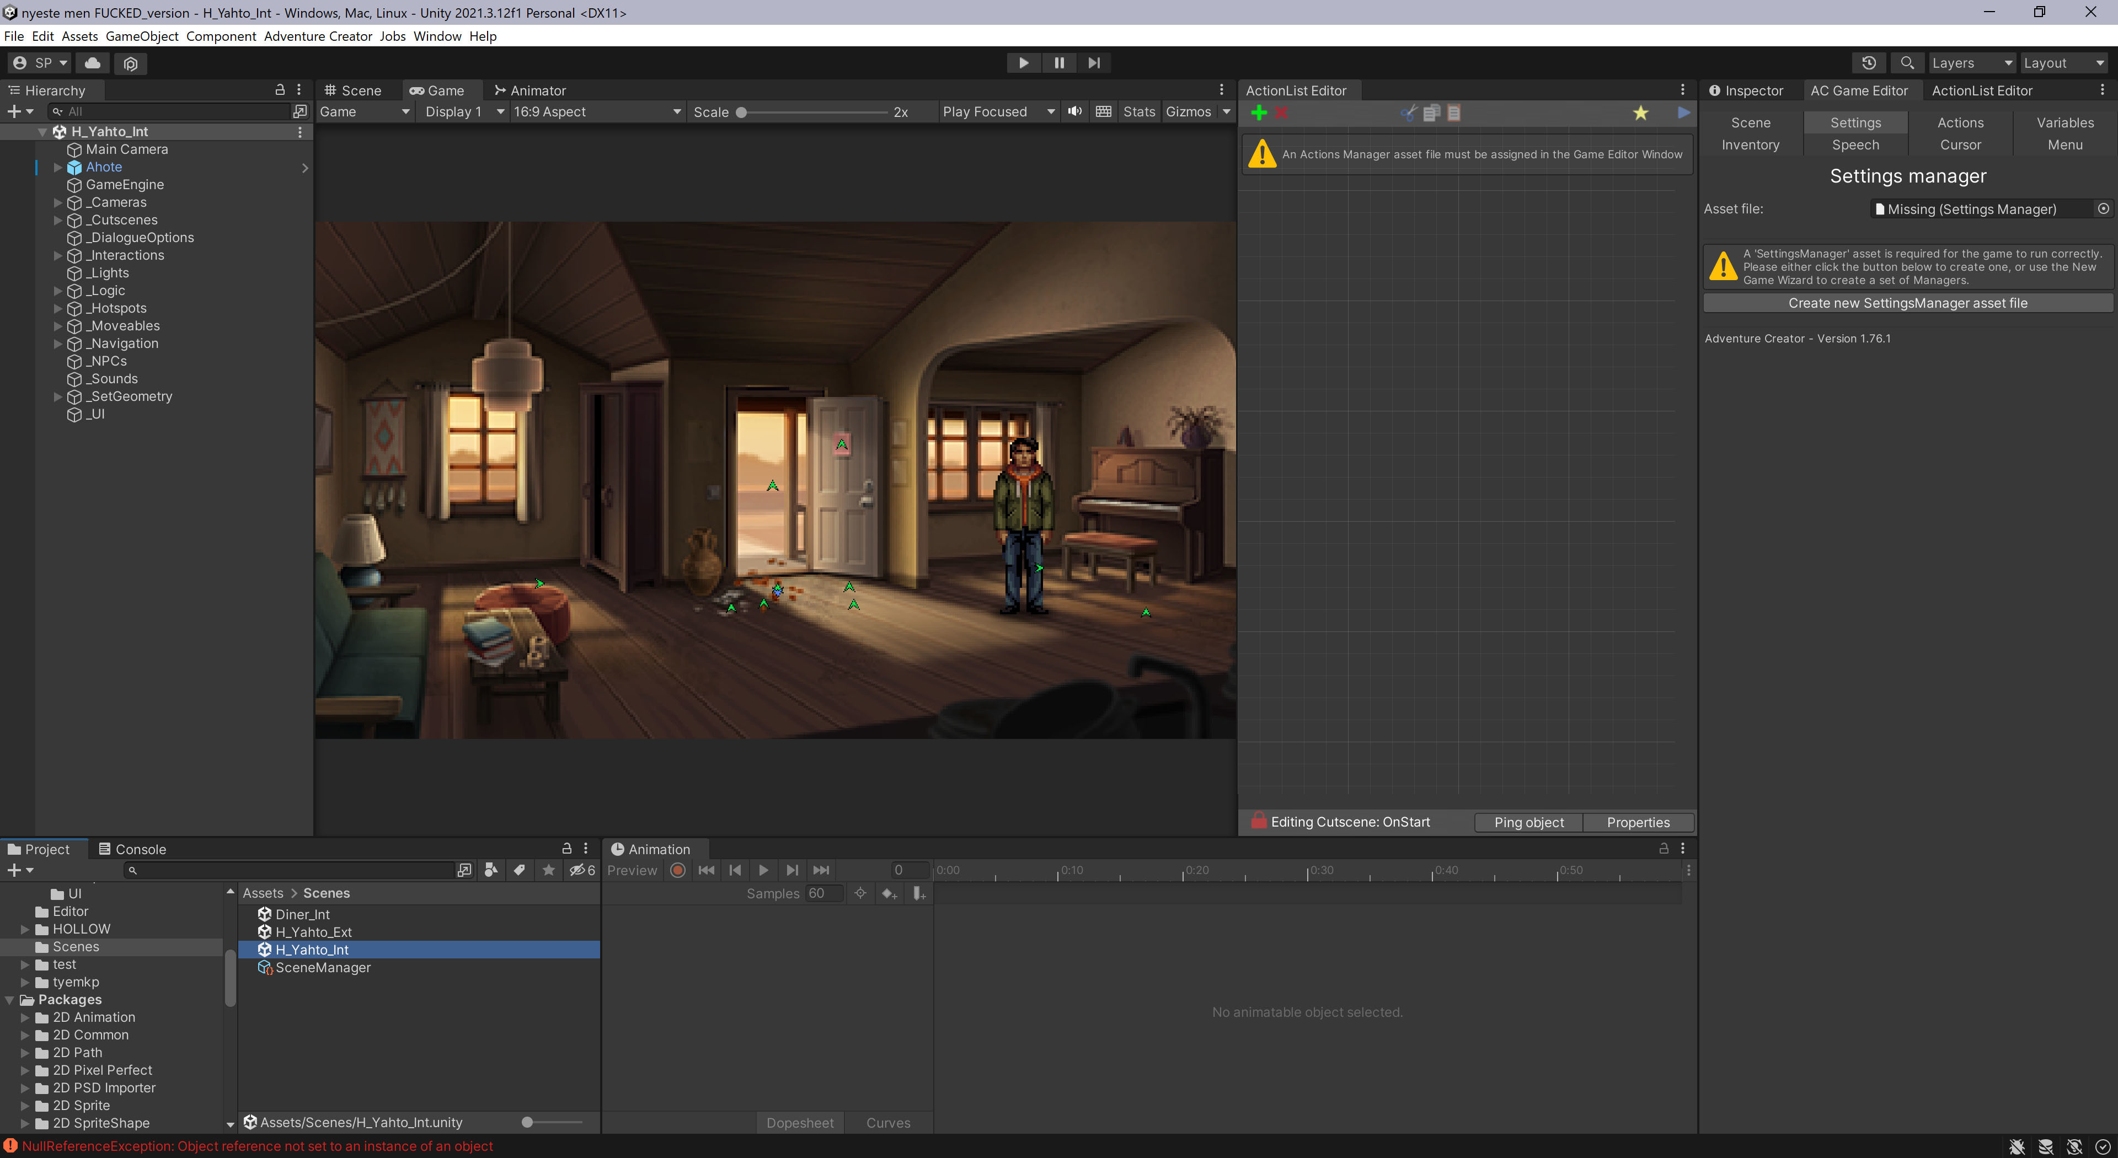Open search in new window icon in Project
Image resolution: width=2118 pixels, height=1158 pixels.
point(464,870)
